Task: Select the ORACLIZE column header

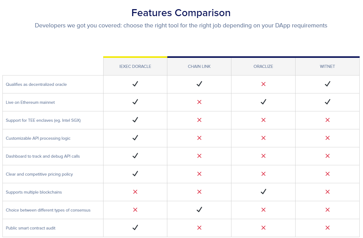Action: 263,66
